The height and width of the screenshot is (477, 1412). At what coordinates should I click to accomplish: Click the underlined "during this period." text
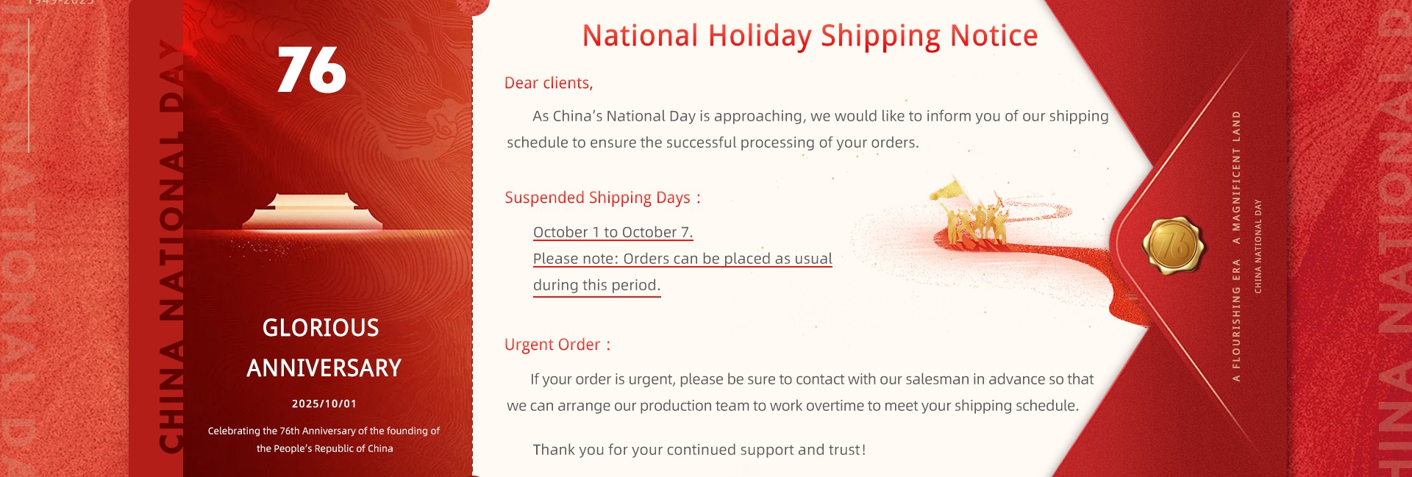point(596,285)
